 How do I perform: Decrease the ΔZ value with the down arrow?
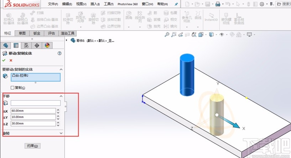tap(58, 125)
